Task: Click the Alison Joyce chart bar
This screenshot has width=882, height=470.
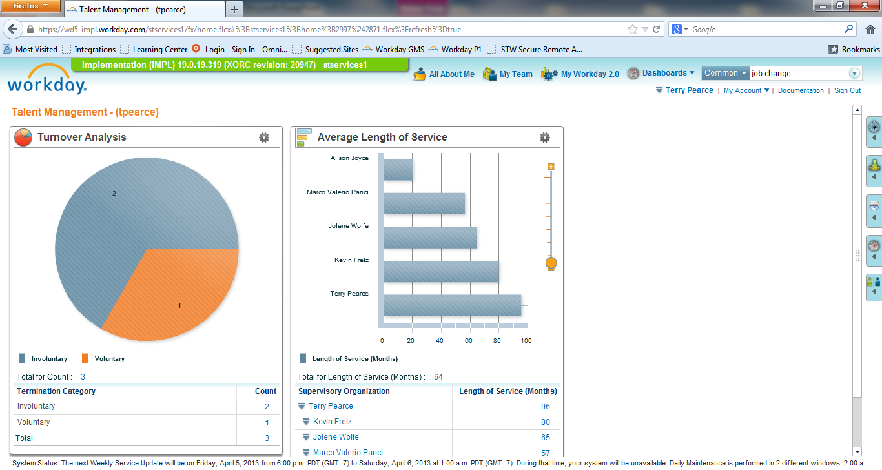Action: coord(398,170)
